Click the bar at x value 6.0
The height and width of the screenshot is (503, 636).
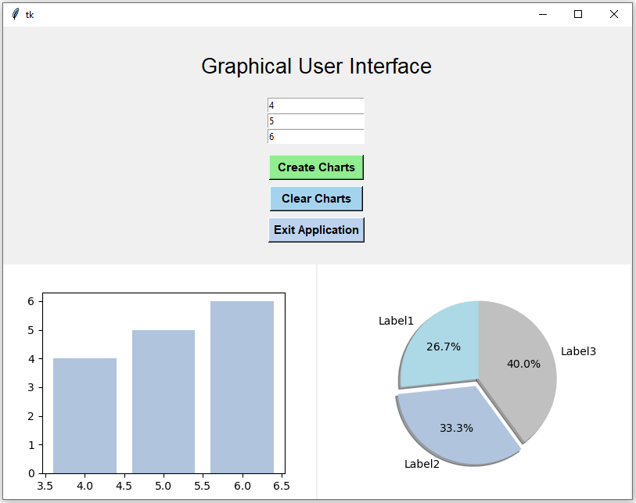(242, 387)
